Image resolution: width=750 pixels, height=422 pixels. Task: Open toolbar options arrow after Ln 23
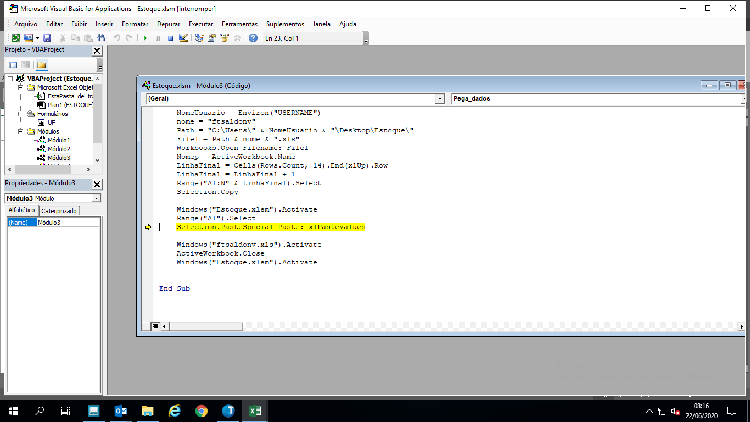click(366, 38)
